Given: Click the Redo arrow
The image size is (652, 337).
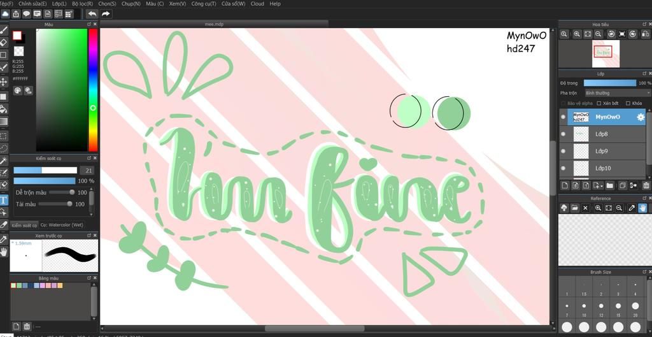Looking at the screenshot, I should point(106,14).
